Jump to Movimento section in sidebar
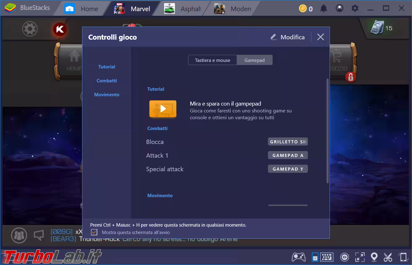Screen dimensions: 412x265 pyautogui.click(x=107, y=95)
